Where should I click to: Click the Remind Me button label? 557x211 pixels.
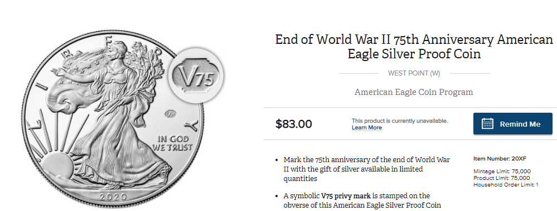click(x=520, y=124)
